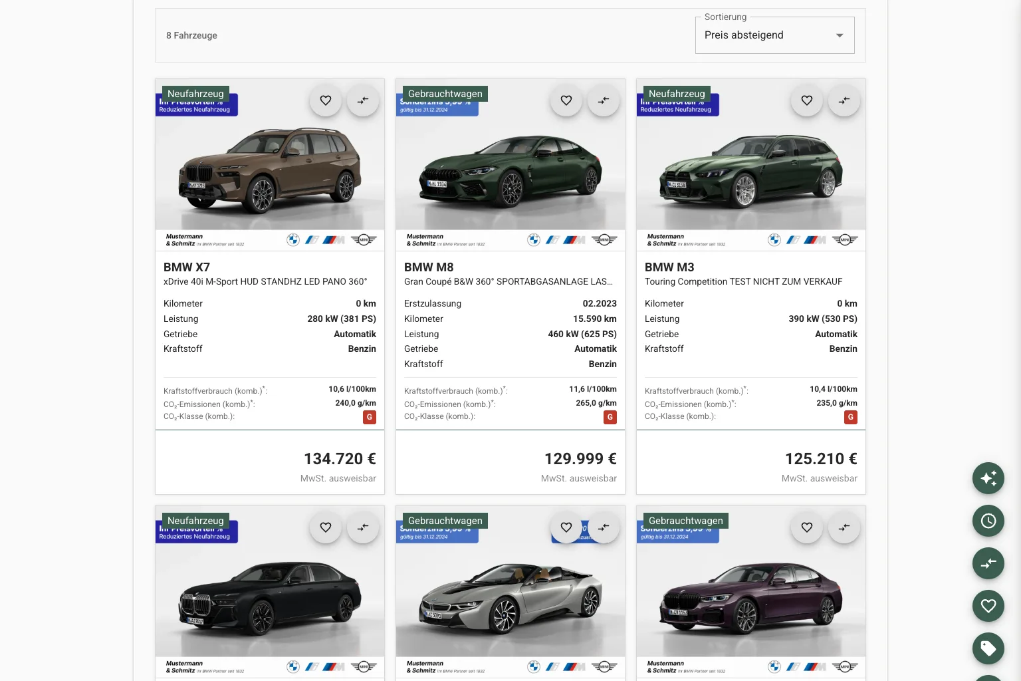
Task: Open the BMW M8 listing title
Action: 429,267
